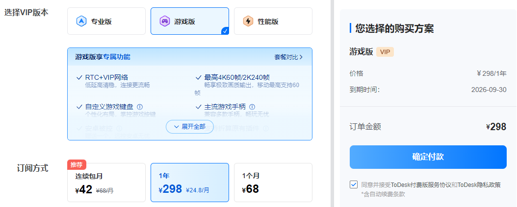Click the selected checkmark badge on 游戏版

click(225, 31)
